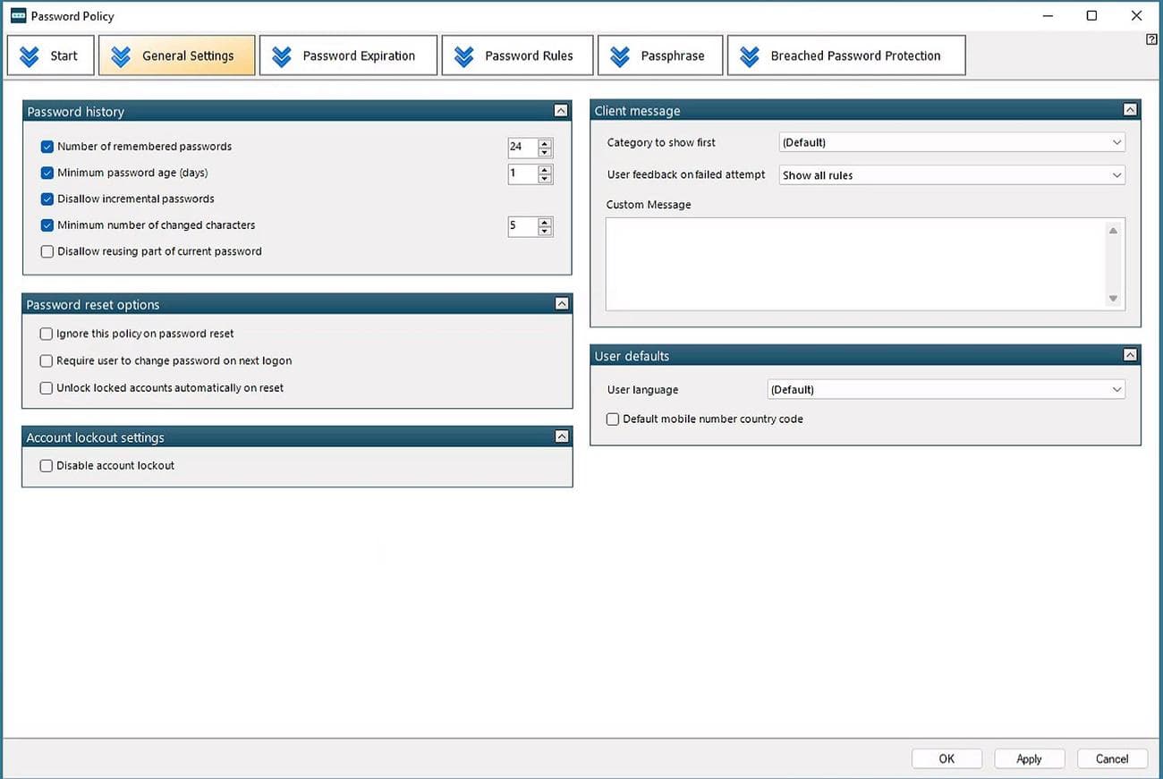
Task: Increase number of remembered passwords
Action: (545, 142)
